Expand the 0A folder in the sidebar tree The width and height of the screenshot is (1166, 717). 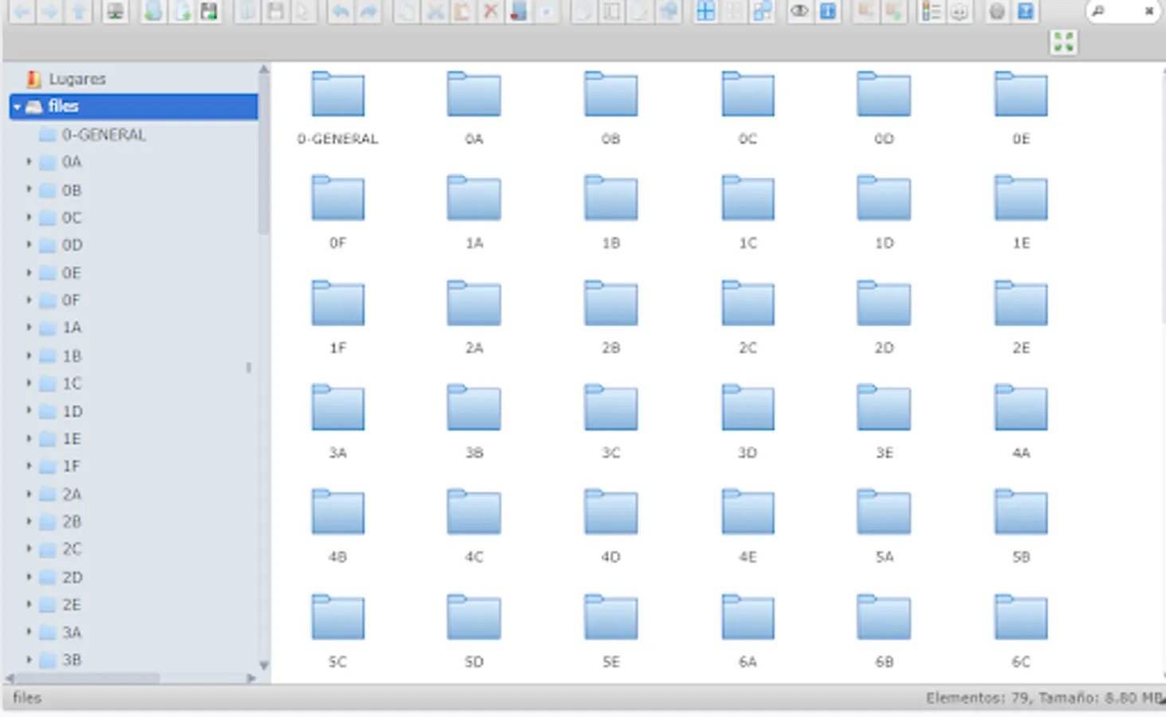pos(29,162)
